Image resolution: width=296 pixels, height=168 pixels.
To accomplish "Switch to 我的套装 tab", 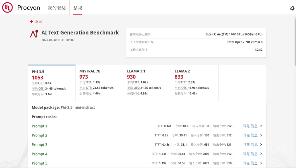I will point(57,8).
